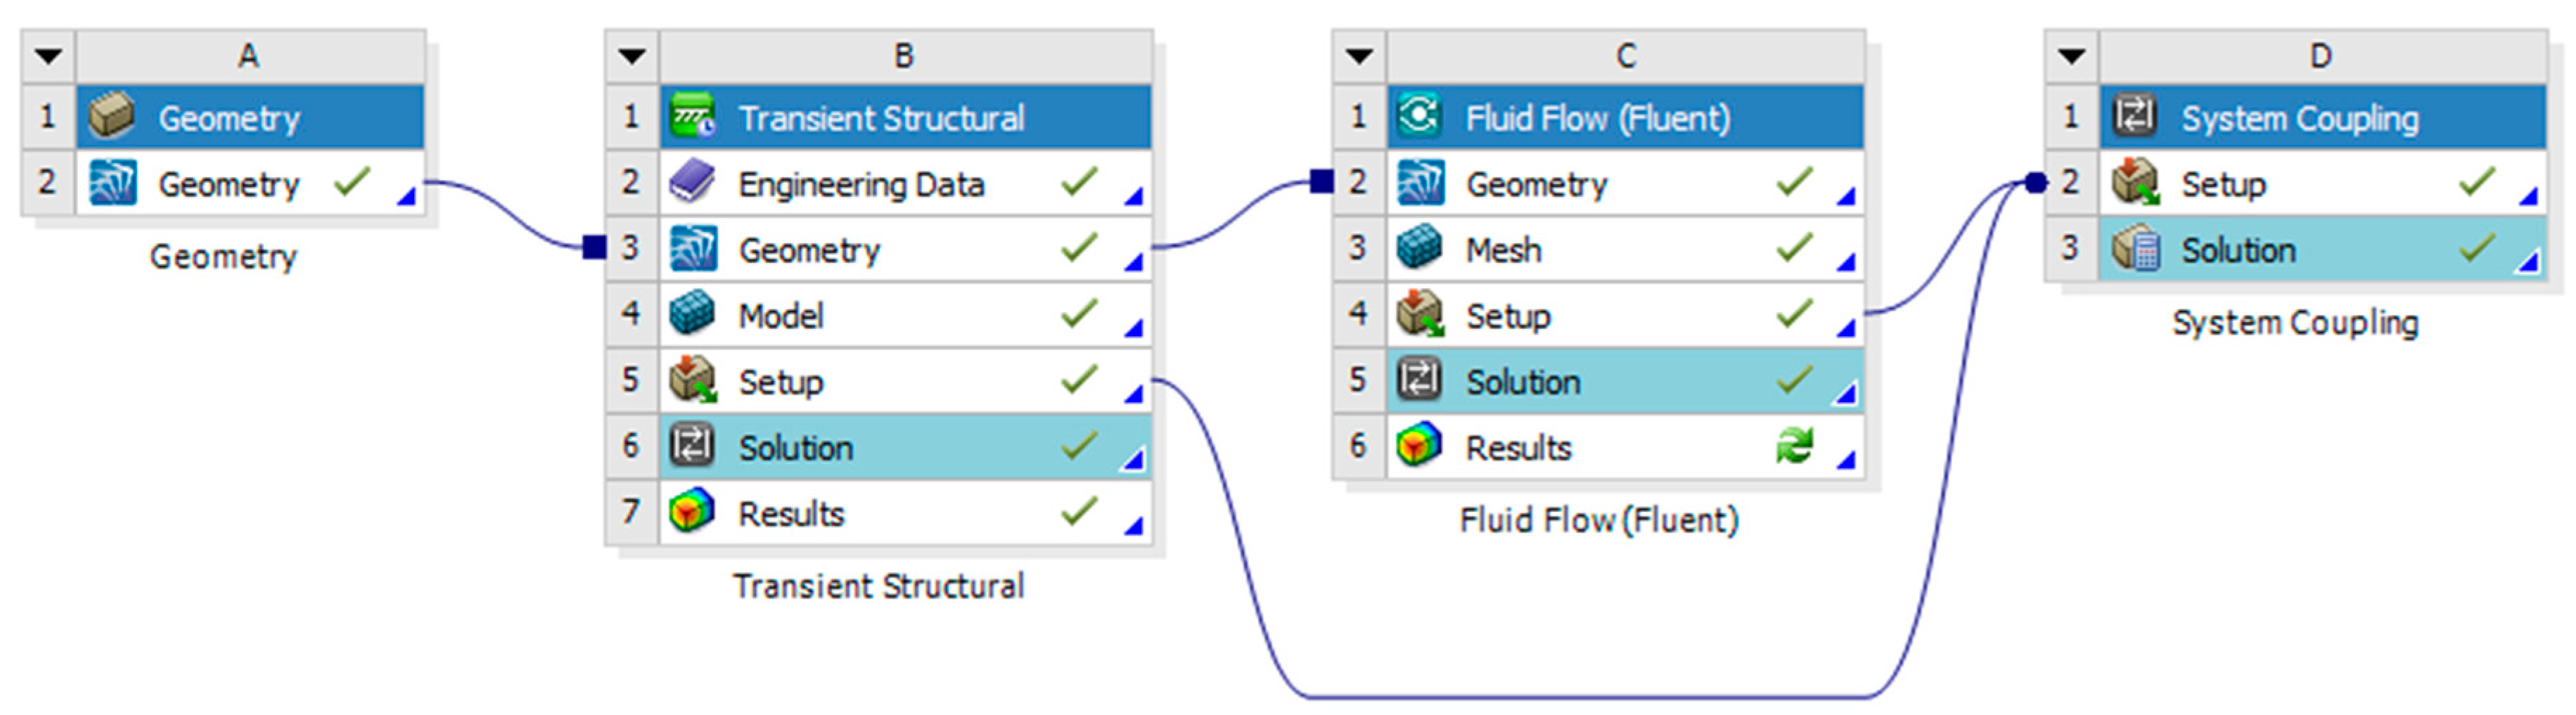This screenshot has height=715, width=2576.
Task: Click the Setup icon in Transient Structural
Action: [692, 380]
